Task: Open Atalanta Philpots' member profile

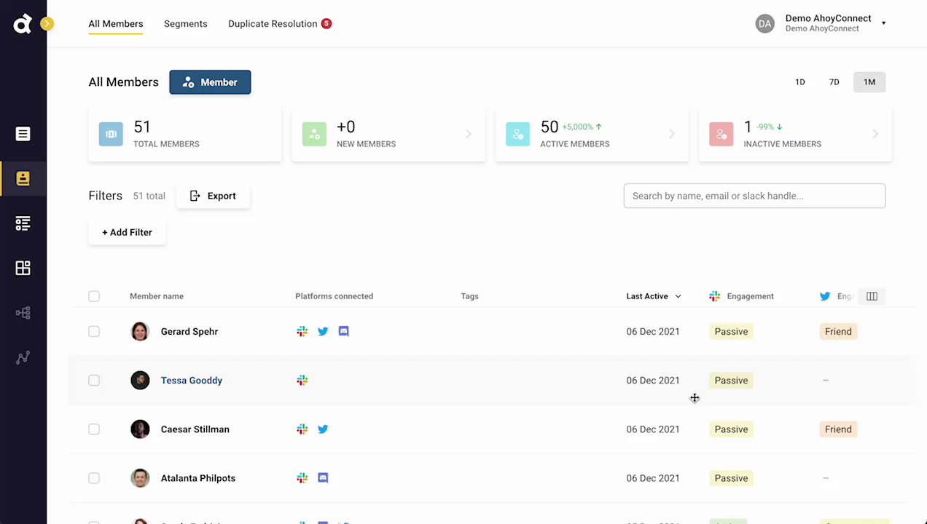Action: [x=198, y=478]
